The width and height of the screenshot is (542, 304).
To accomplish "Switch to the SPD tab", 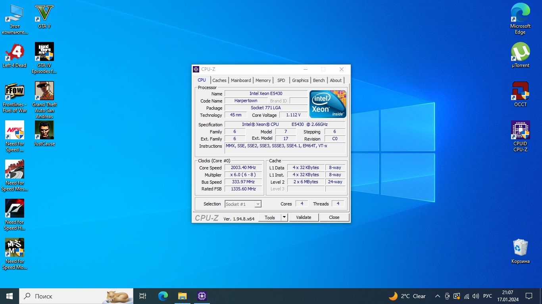I will [x=281, y=80].
